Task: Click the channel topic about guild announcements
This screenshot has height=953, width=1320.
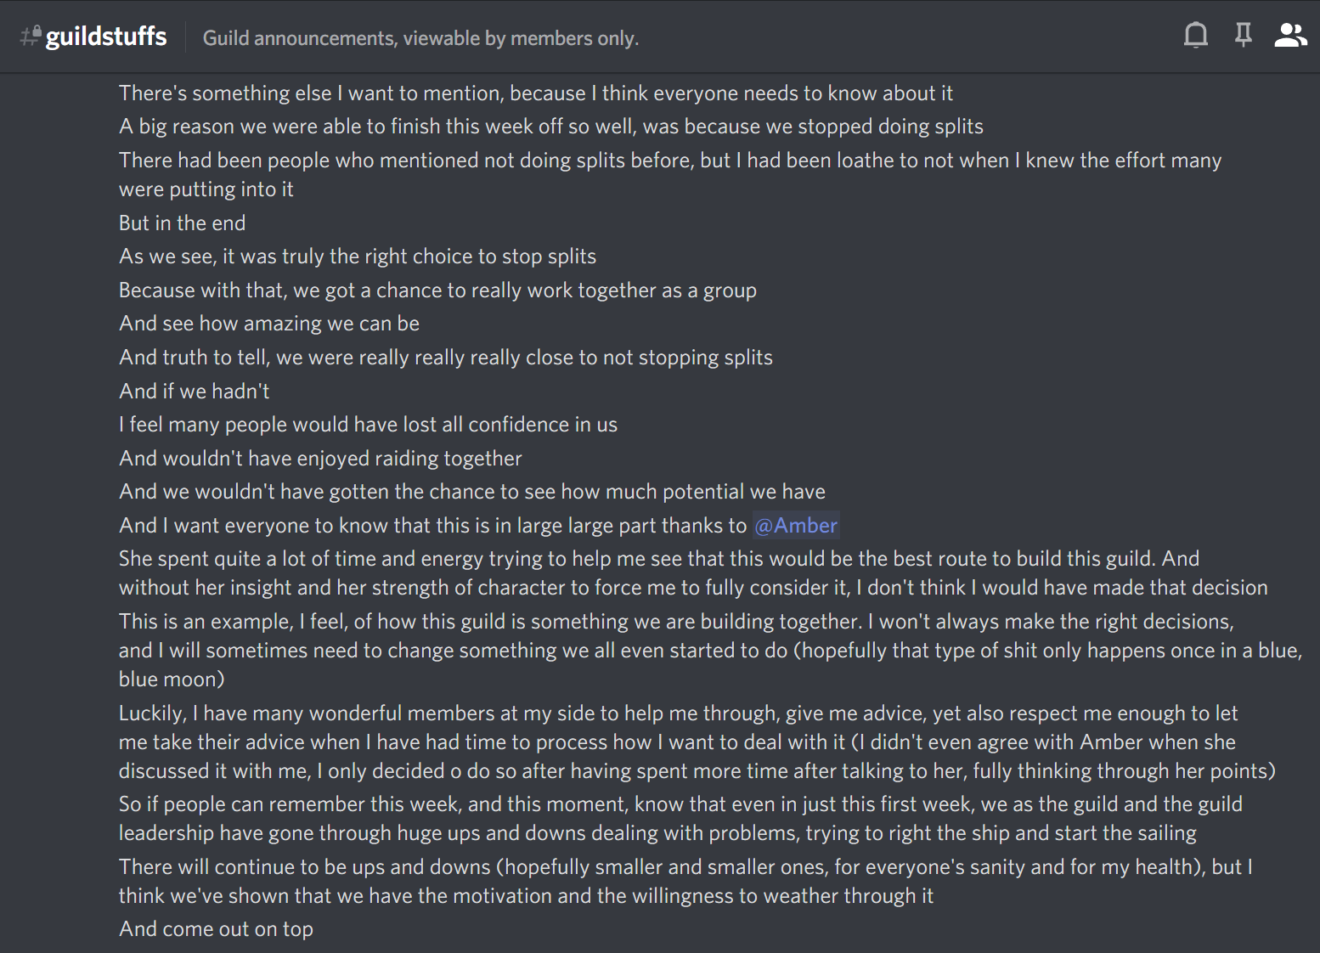Action: (420, 38)
